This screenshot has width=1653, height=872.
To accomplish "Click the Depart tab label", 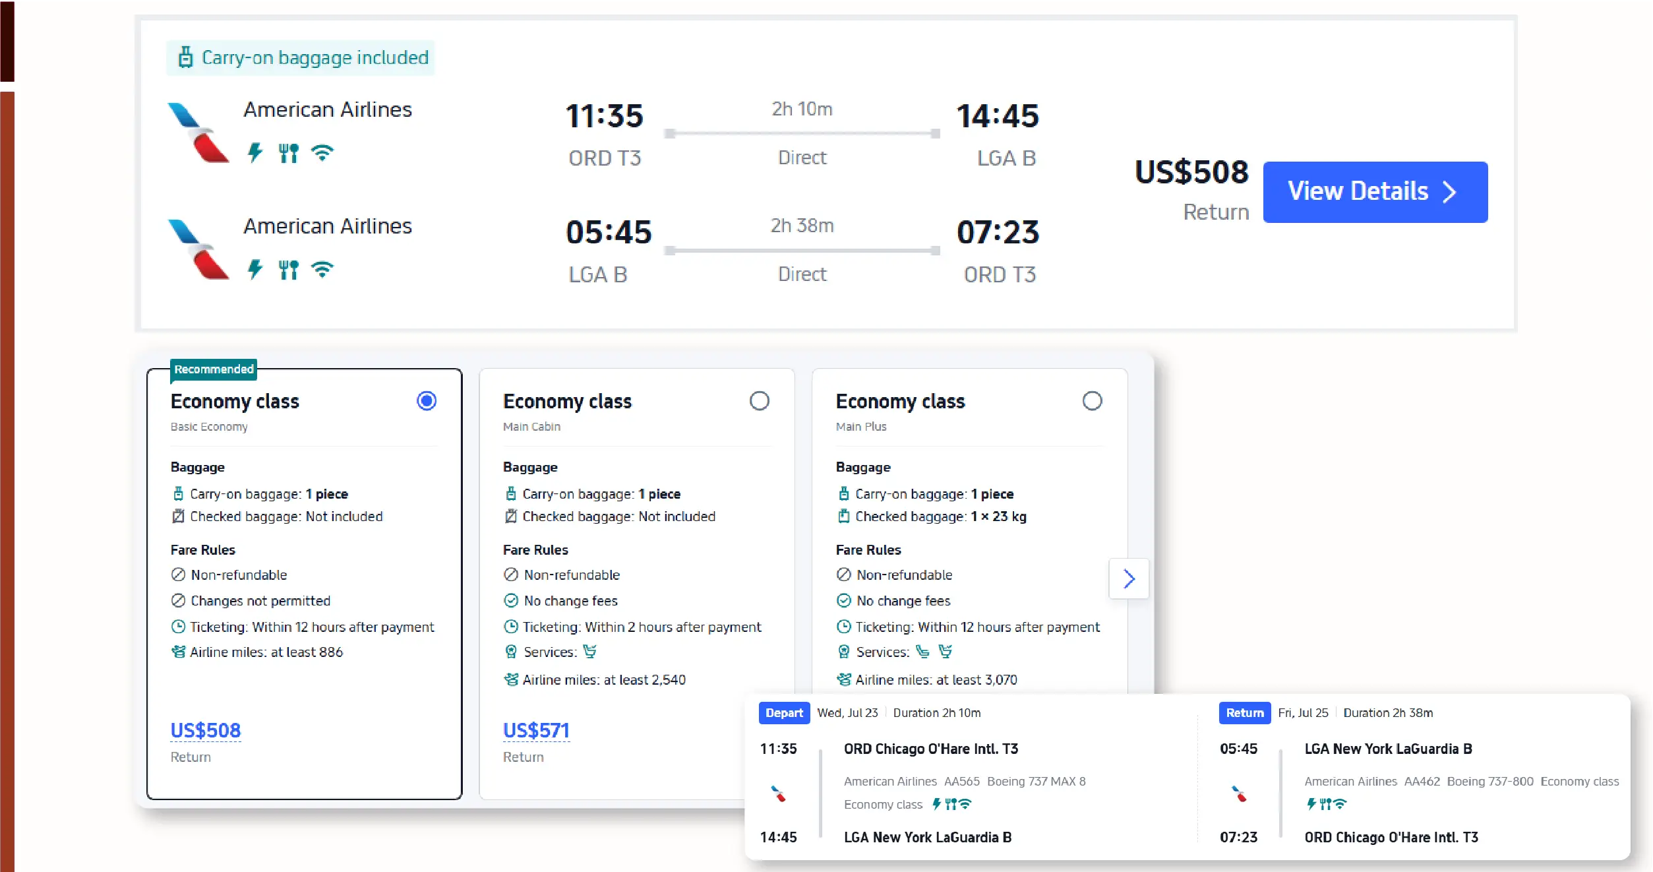I will coord(784,713).
